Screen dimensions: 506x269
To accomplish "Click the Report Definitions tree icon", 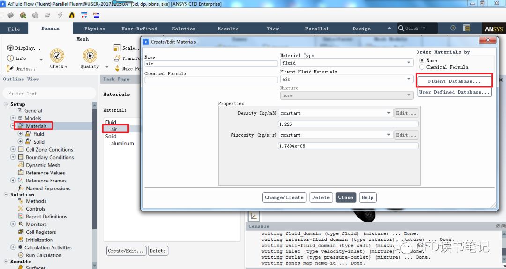I will [20, 217].
